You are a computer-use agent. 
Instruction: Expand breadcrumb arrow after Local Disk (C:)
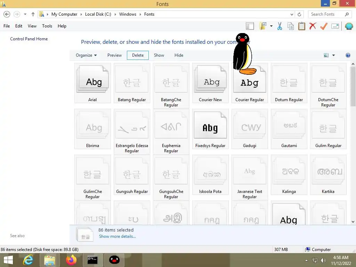[115, 14]
